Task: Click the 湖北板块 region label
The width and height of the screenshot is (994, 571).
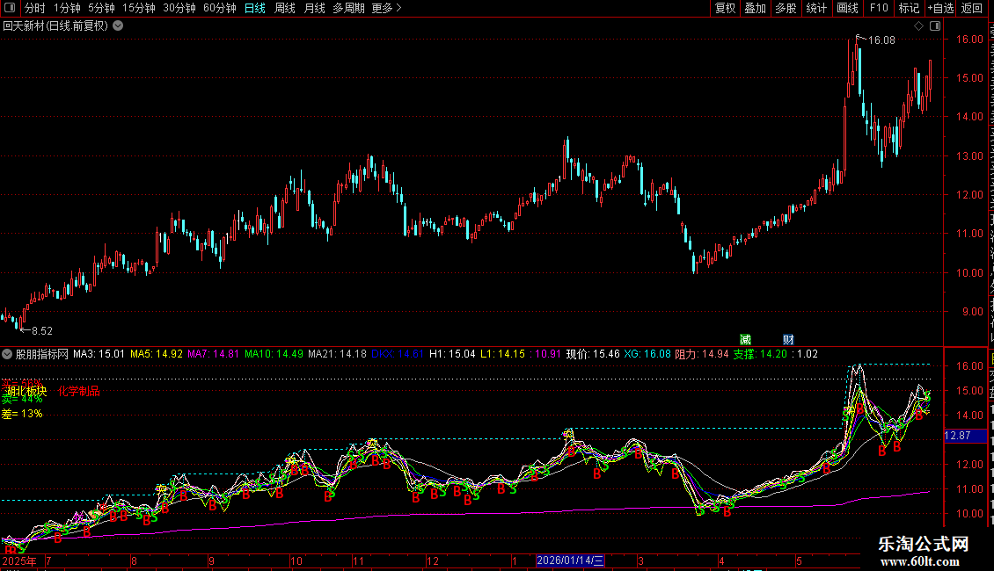Action: pyautogui.click(x=26, y=391)
